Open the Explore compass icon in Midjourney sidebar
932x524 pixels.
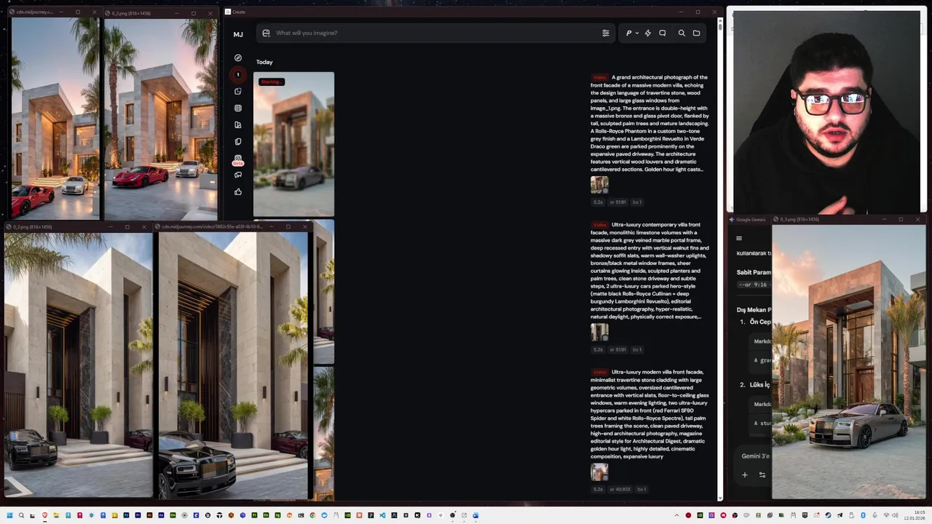coord(238,57)
